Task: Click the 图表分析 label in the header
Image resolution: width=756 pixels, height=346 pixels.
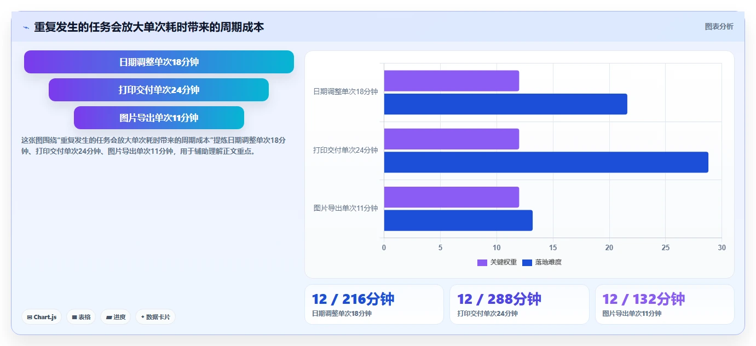Action: point(719,26)
